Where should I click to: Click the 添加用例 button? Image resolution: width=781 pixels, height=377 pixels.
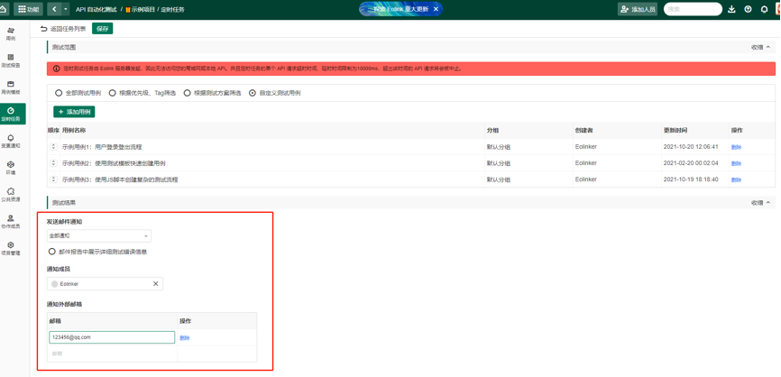(x=74, y=112)
